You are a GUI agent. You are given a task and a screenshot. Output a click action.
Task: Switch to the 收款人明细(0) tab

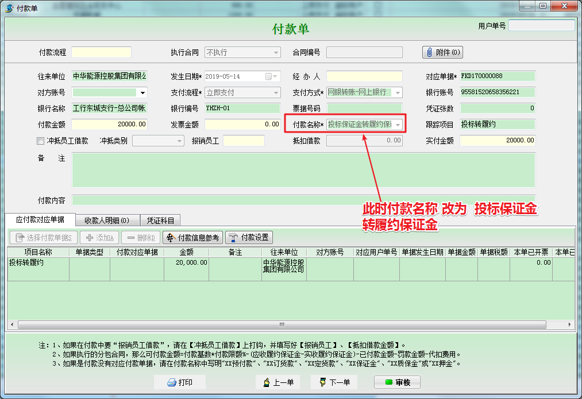(107, 220)
